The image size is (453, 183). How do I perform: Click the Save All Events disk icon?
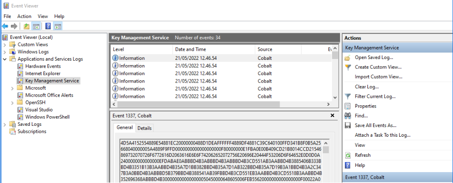pos(348,125)
